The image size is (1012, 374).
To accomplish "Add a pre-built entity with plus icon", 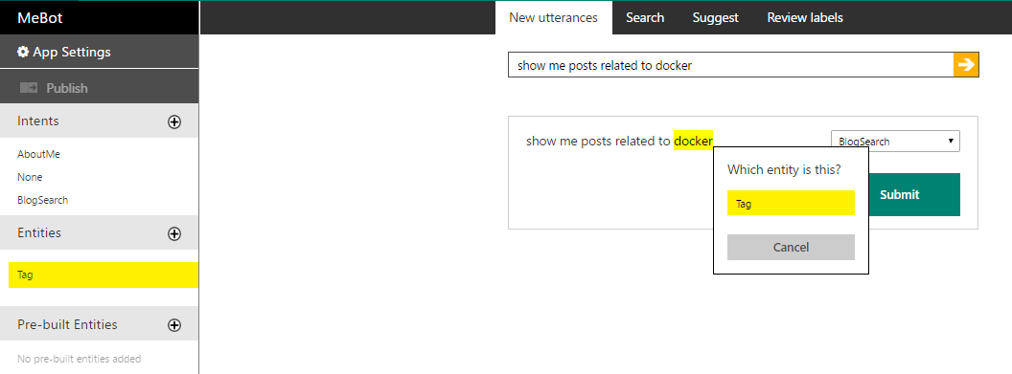I will 174,325.
